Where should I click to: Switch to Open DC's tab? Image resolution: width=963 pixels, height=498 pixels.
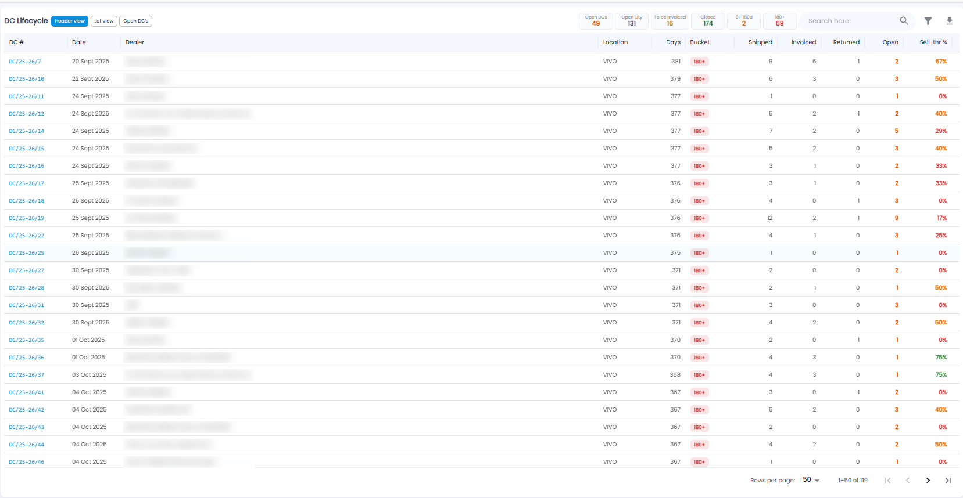[x=136, y=21]
